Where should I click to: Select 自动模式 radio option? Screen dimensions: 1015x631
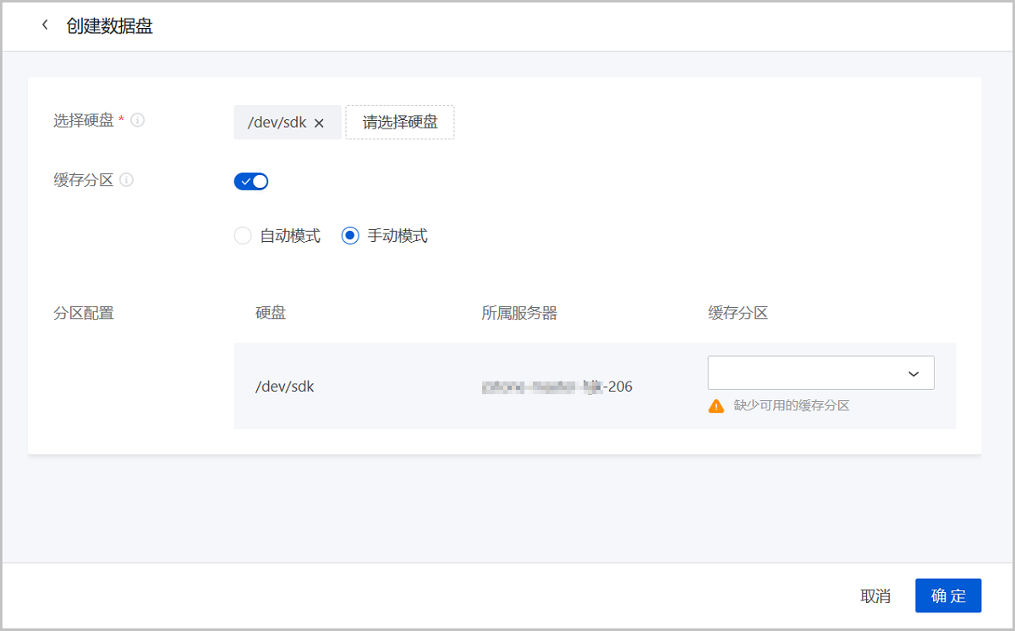[x=277, y=236]
